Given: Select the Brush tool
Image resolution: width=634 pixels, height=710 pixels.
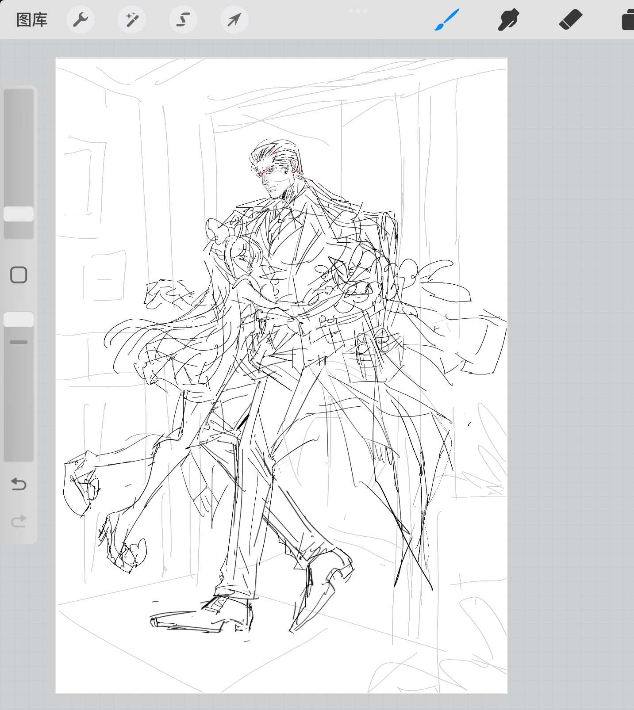Looking at the screenshot, I should point(447,20).
